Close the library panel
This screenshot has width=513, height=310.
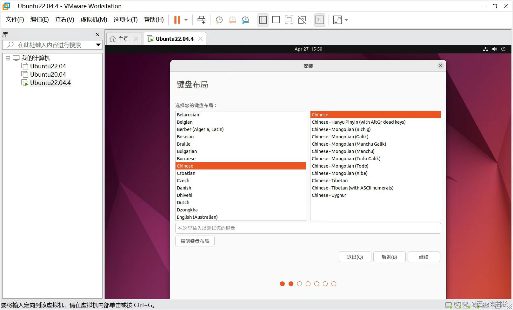click(97, 34)
